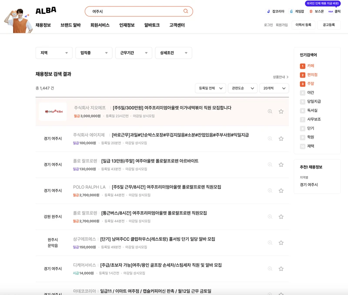Favorite the 지오에프 job posting star

[x=280, y=110]
